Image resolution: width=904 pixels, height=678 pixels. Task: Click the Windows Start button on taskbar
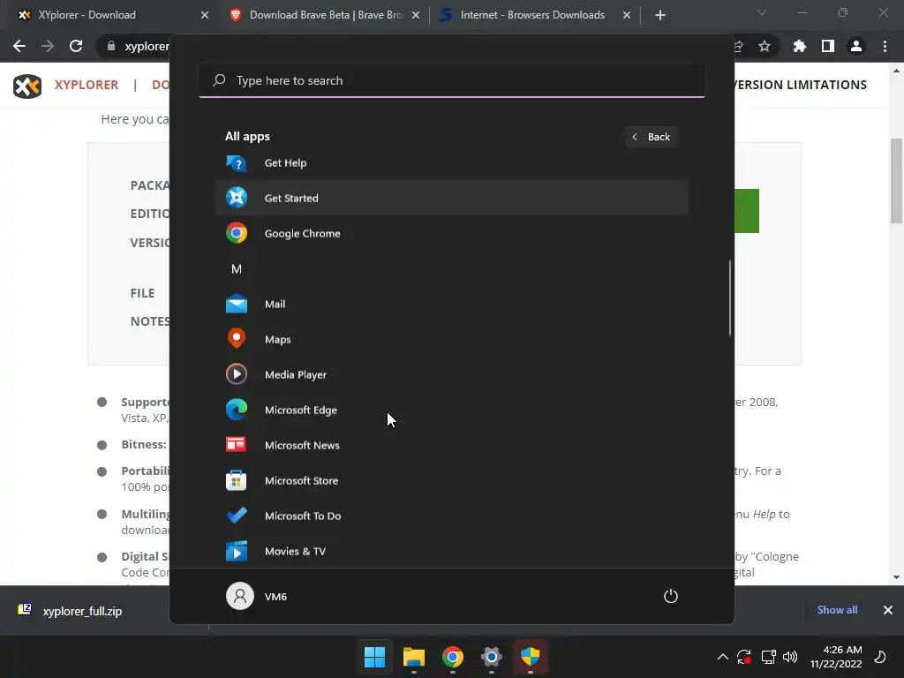(374, 657)
